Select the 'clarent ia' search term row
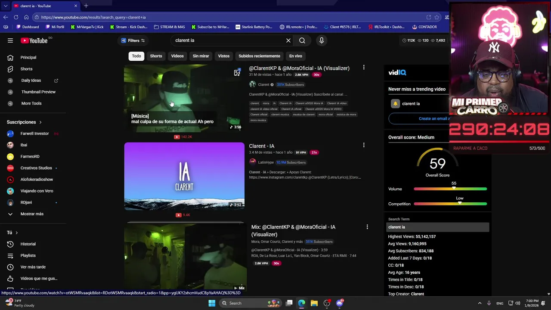This screenshot has width=551, height=310. 438,227
